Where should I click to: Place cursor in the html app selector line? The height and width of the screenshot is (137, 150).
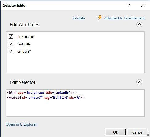point(41,93)
